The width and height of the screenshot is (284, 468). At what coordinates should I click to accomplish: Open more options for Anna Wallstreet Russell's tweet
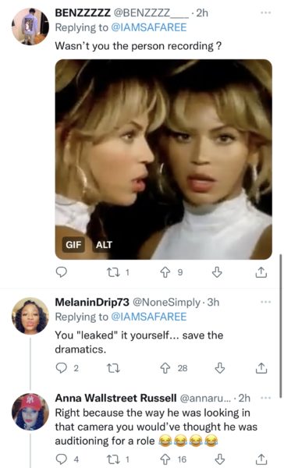tap(265, 398)
